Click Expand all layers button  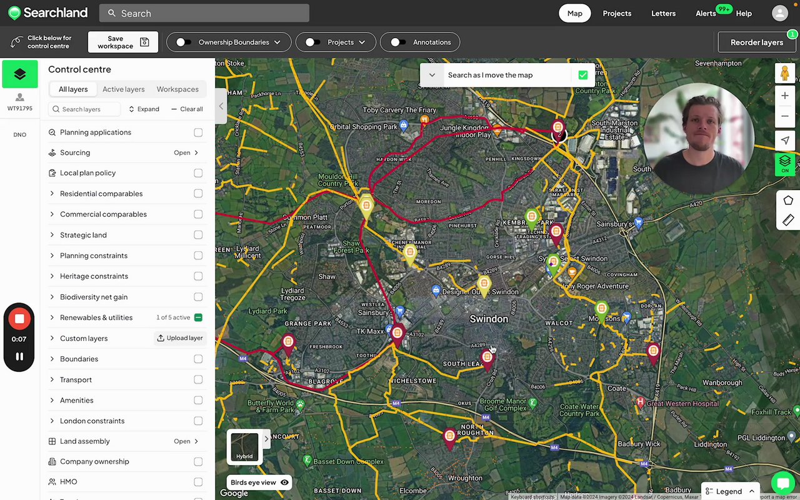click(144, 109)
